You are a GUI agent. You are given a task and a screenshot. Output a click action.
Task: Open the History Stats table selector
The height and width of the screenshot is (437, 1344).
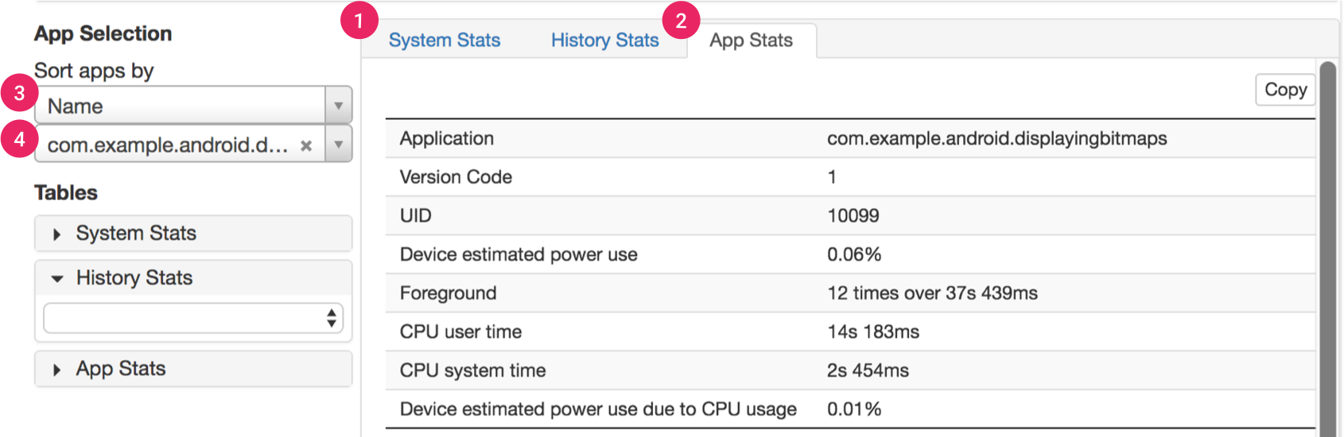point(193,319)
